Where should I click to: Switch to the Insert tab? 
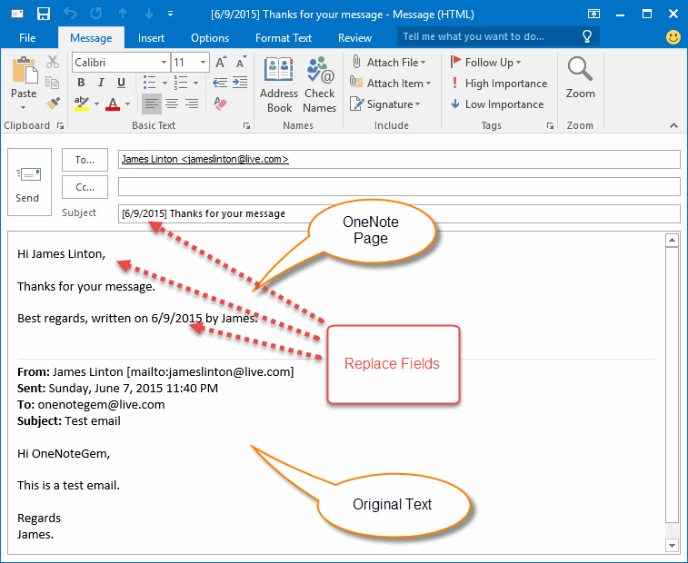point(151,38)
